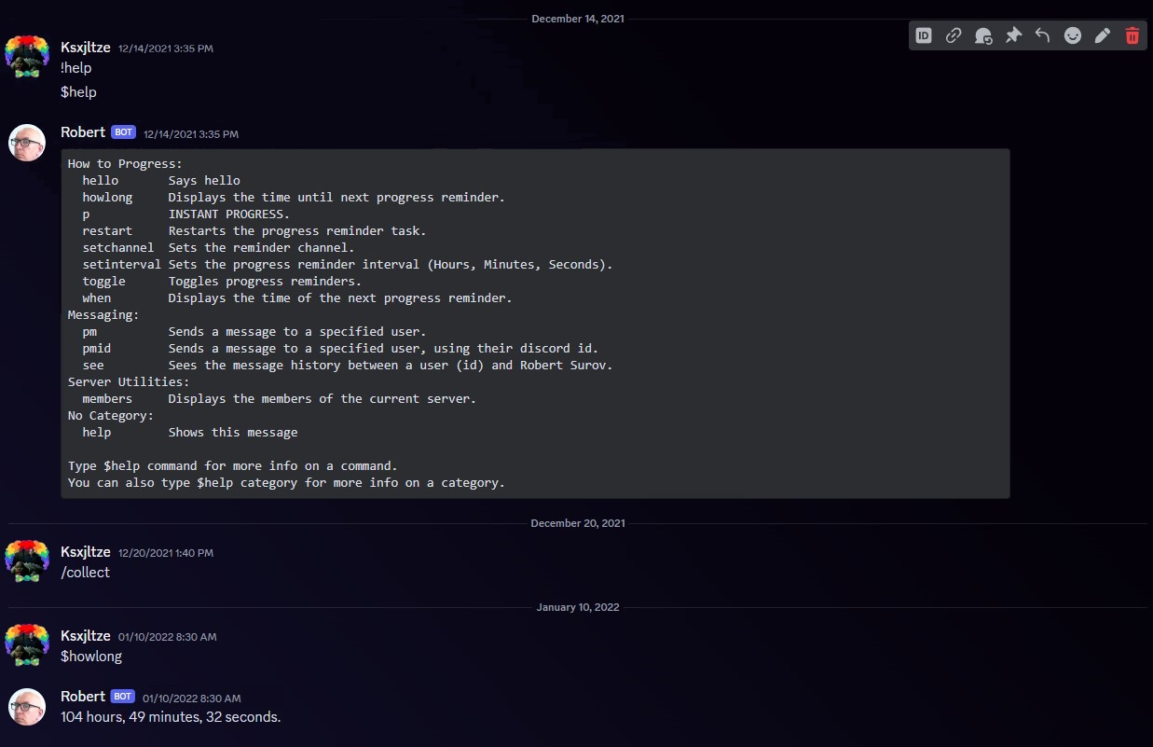1153x747 pixels.
Task: Delete the message with red trash icon
Action: tap(1132, 35)
